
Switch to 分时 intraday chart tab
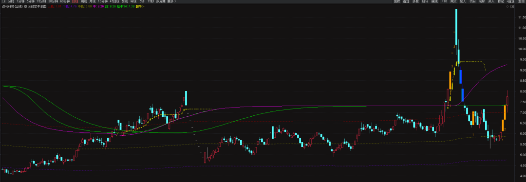11,1
